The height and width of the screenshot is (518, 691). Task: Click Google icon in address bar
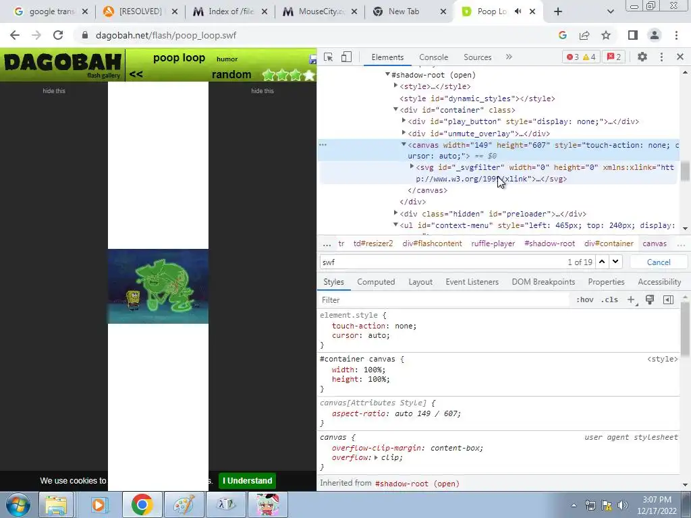pos(562,35)
